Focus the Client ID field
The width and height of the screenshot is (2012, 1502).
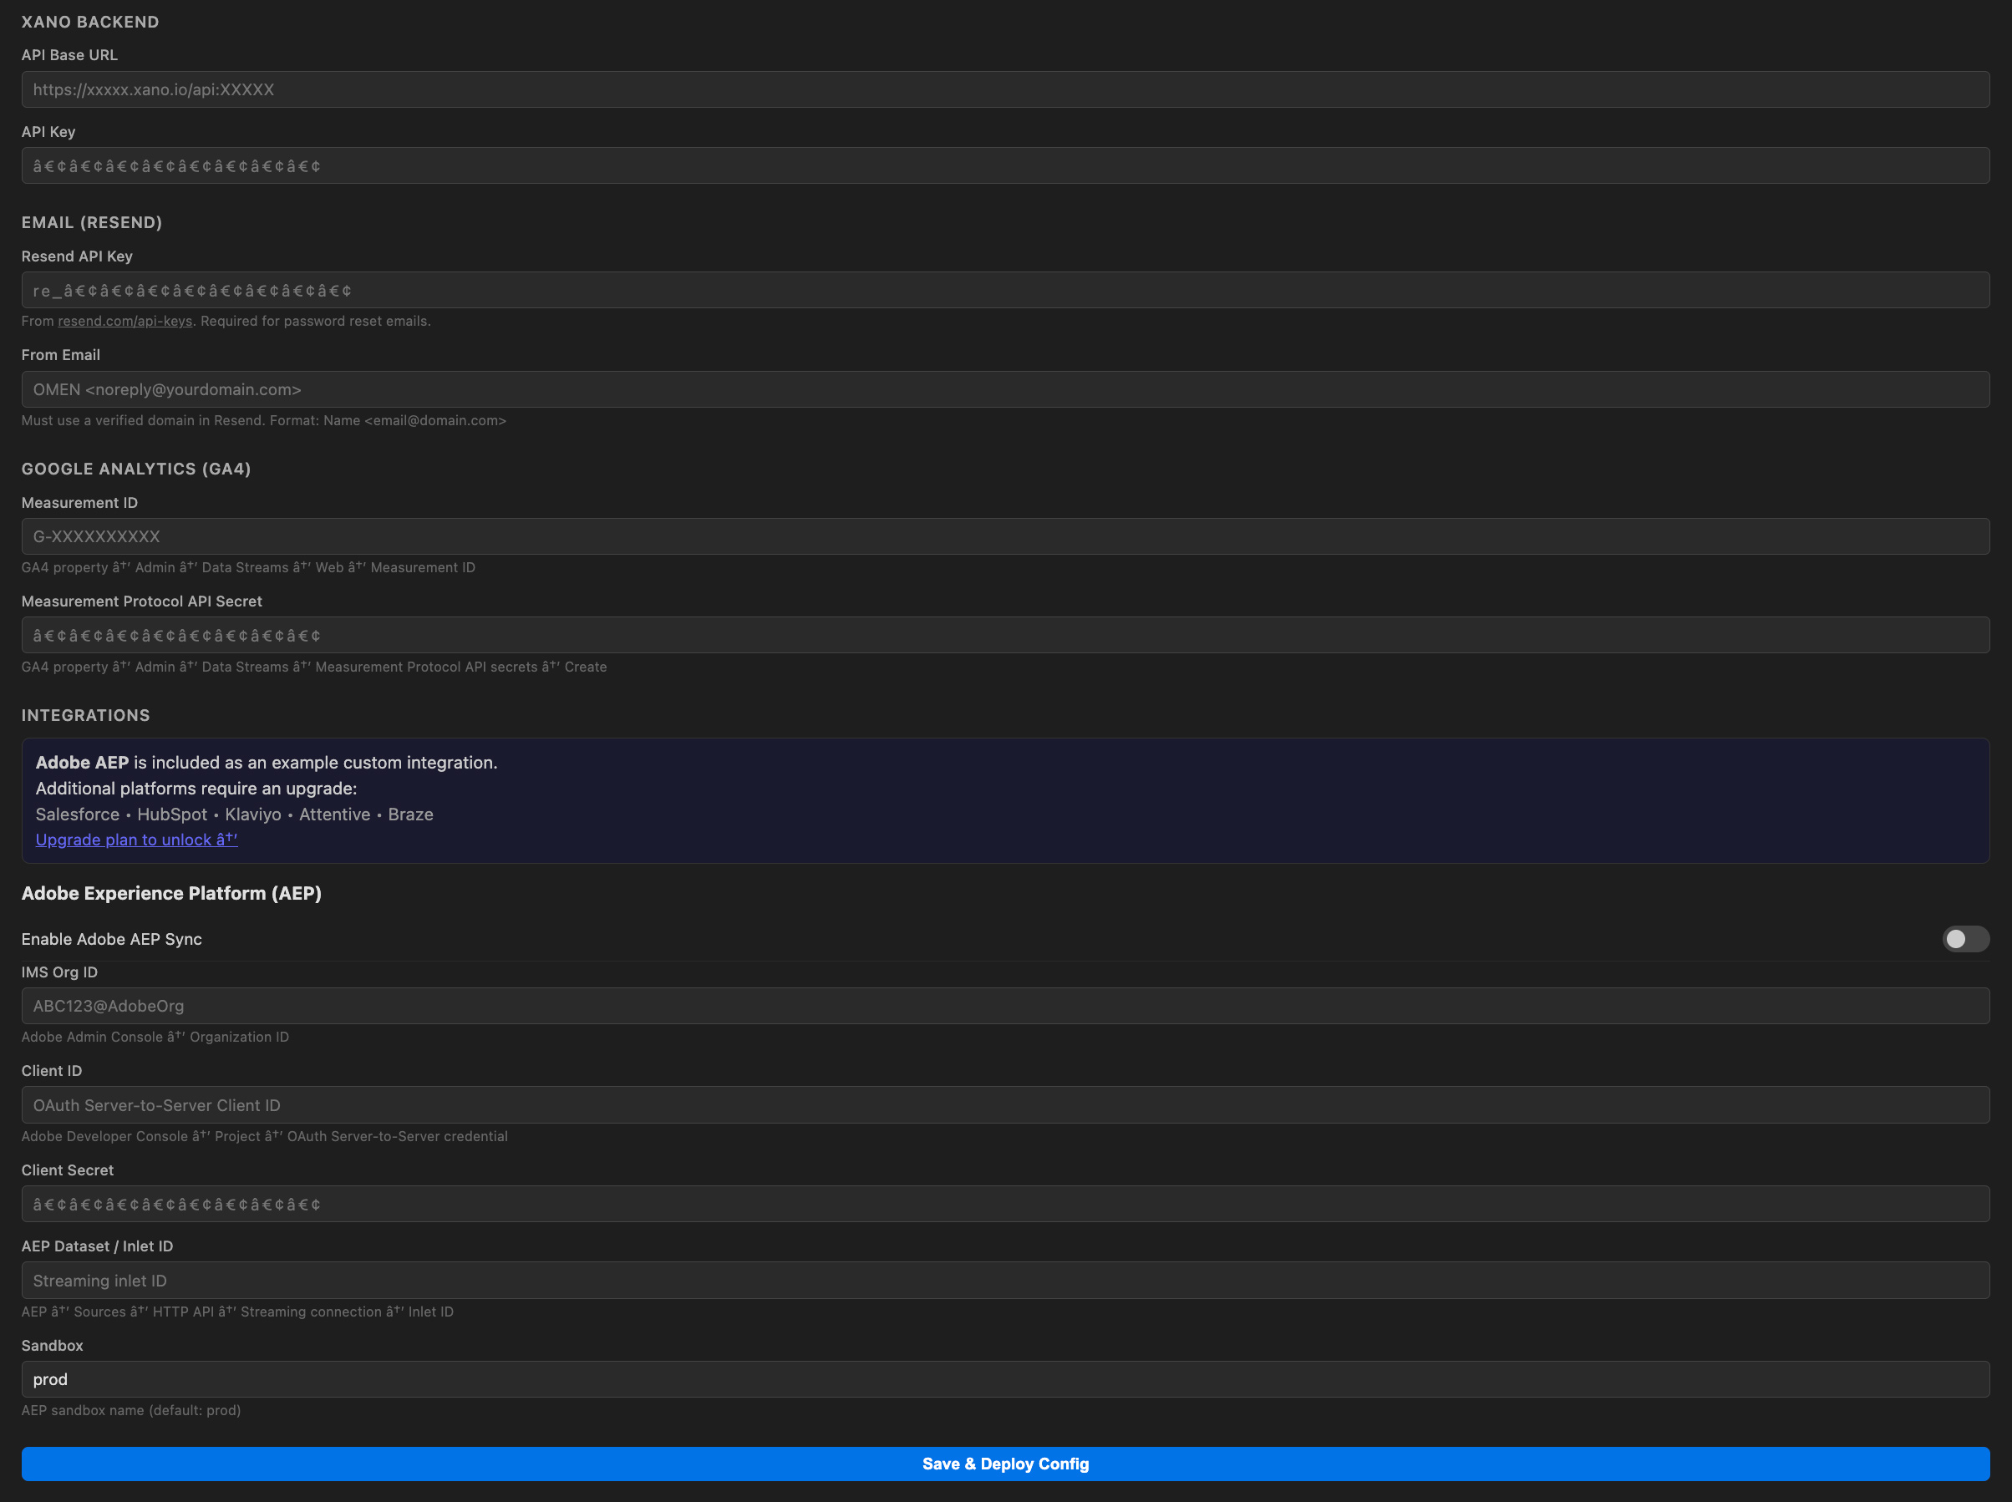[1005, 1105]
